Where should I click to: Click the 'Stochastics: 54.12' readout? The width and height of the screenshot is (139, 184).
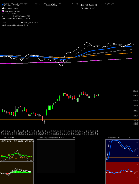click(9, 14)
